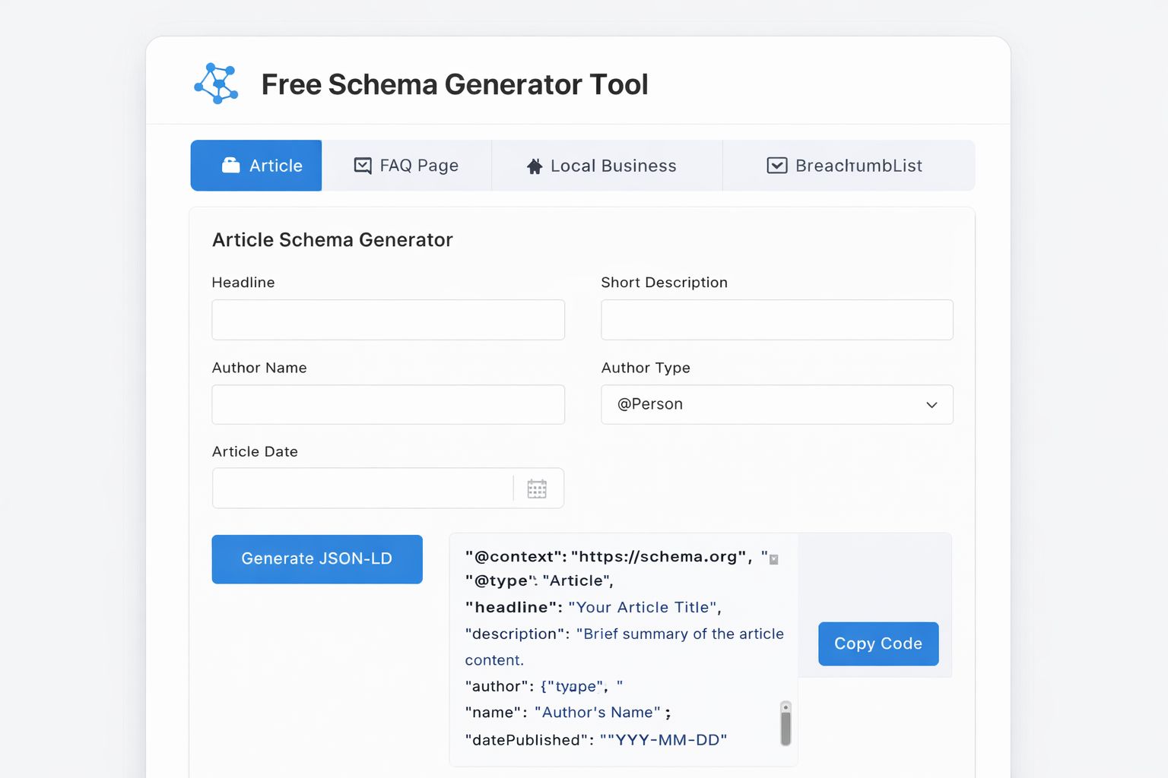Select the @Person author type combo box
This screenshot has height=778, width=1168.
[x=777, y=404]
